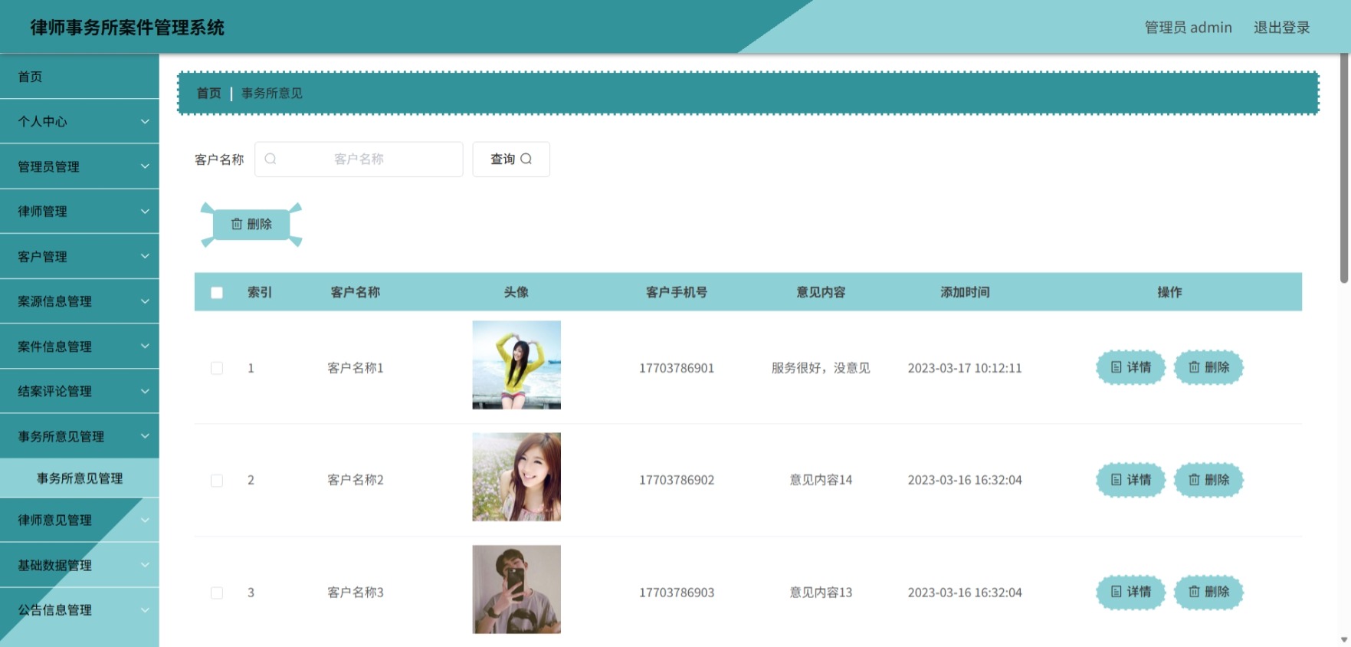Expand the 律师管理 sidebar chevron

[x=145, y=211]
